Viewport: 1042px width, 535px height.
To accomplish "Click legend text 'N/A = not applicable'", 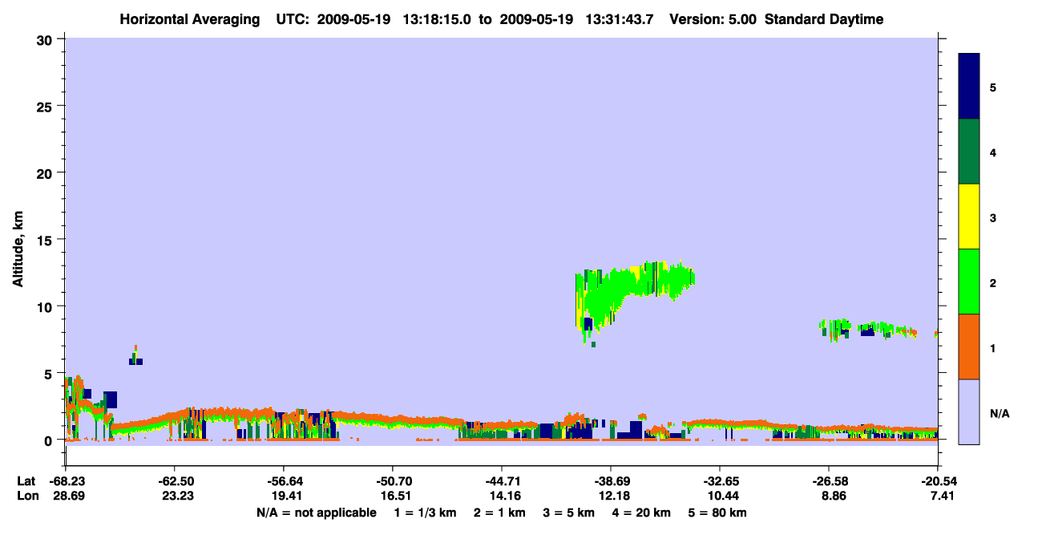I will click(316, 513).
